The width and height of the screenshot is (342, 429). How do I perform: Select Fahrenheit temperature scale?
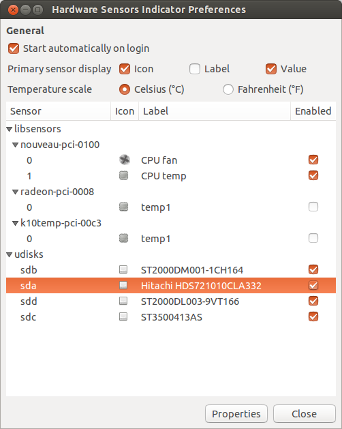pyautogui.click(x=228, y=89)
